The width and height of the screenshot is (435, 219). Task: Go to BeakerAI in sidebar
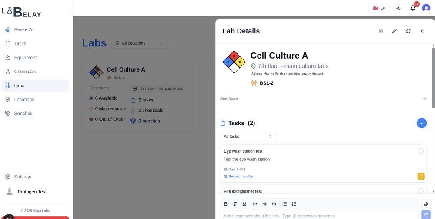pos(35,29)
